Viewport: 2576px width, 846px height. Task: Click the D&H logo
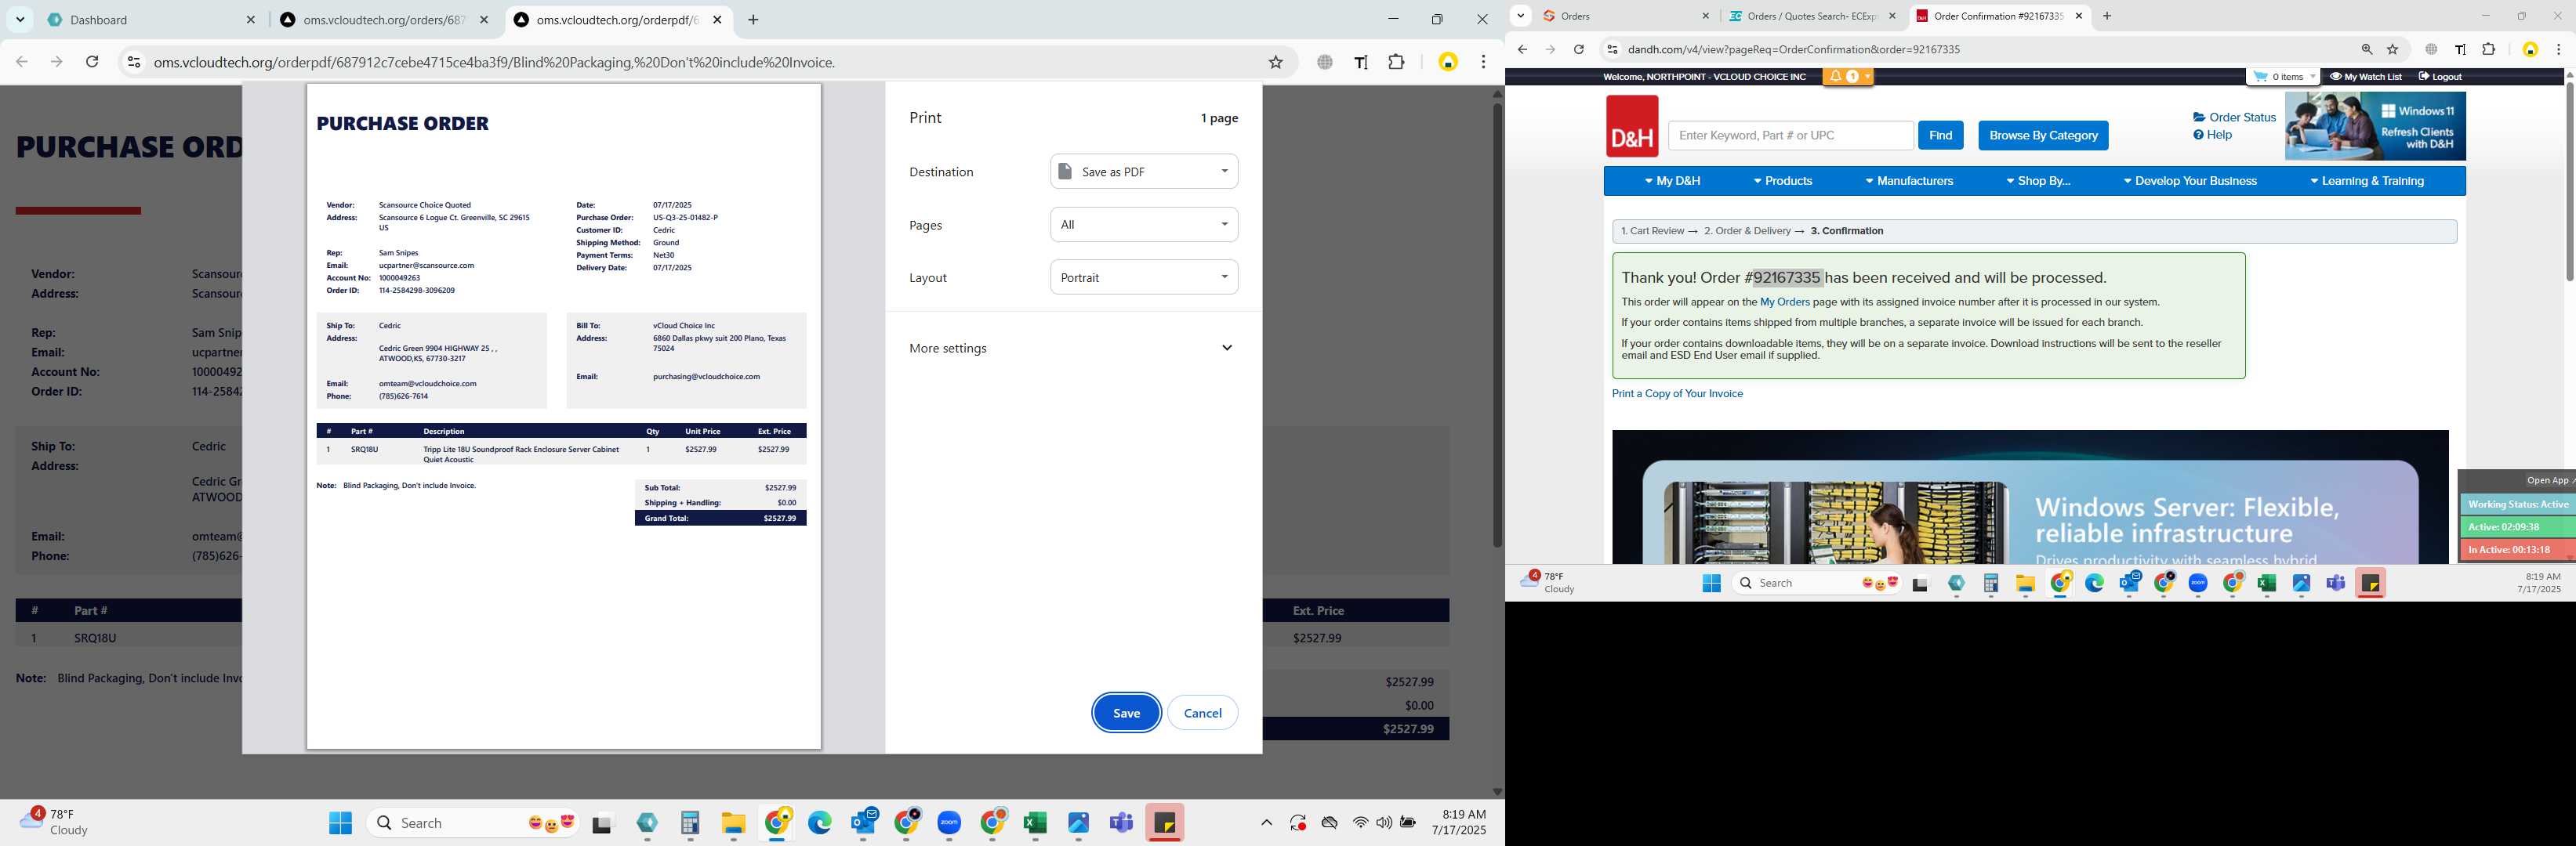coord(1631,126)
